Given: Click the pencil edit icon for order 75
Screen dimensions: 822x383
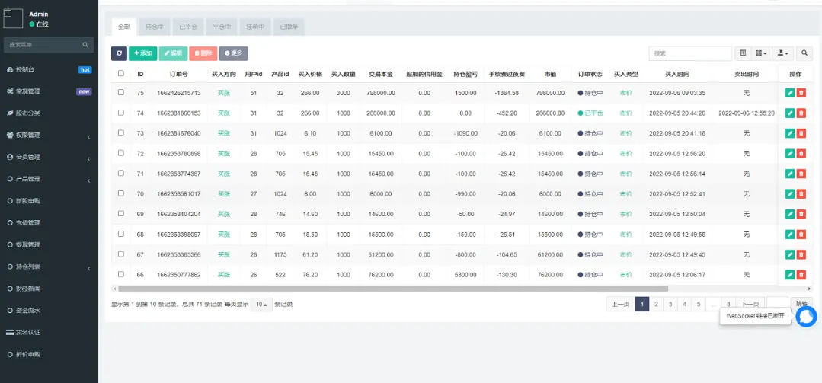Looking at the screenshot, I should click(790, 93).
